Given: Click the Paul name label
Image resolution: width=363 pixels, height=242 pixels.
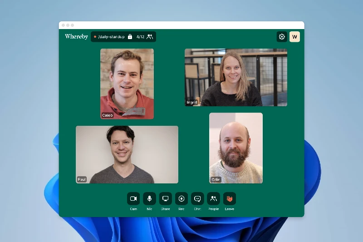Looking at the screenshot, I should 82,179.
